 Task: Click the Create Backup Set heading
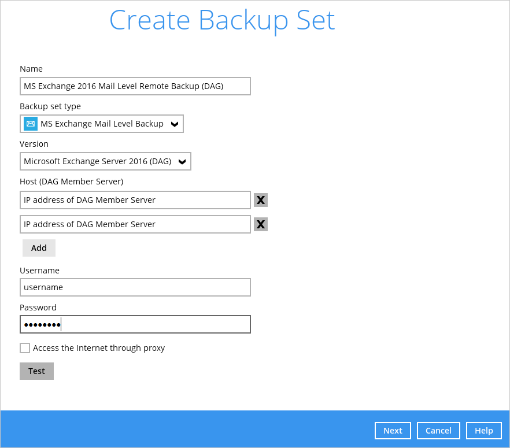pyautogui.click(x=222, y=20)
